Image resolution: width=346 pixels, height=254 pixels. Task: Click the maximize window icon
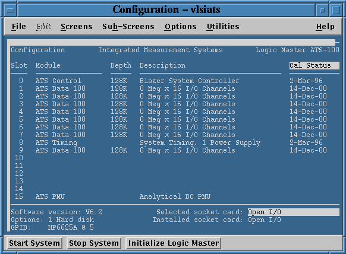[x=336, y=10]
